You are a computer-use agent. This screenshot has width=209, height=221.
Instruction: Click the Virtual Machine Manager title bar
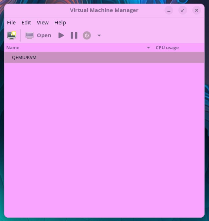coord(104,10)
